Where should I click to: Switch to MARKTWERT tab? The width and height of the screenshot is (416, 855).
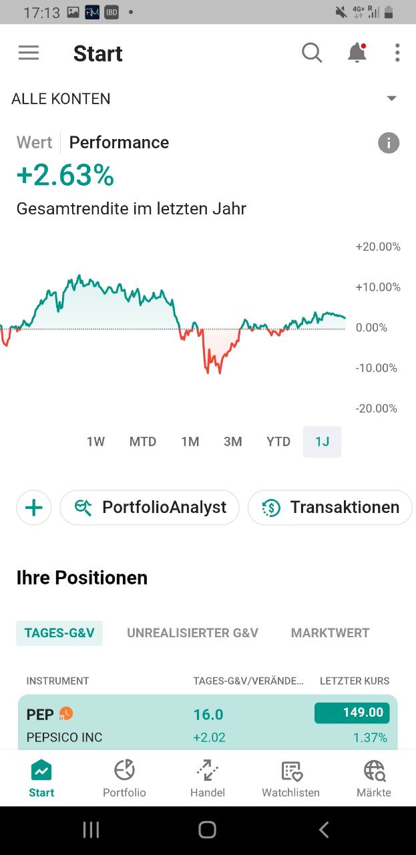click(330, 633)
